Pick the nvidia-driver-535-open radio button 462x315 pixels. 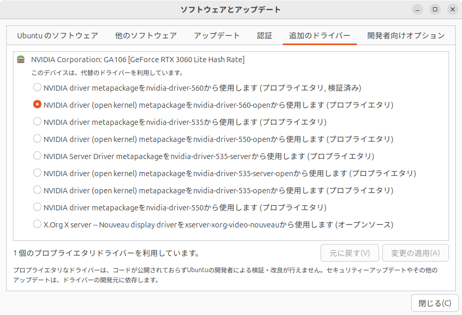[x=37, y=190]
